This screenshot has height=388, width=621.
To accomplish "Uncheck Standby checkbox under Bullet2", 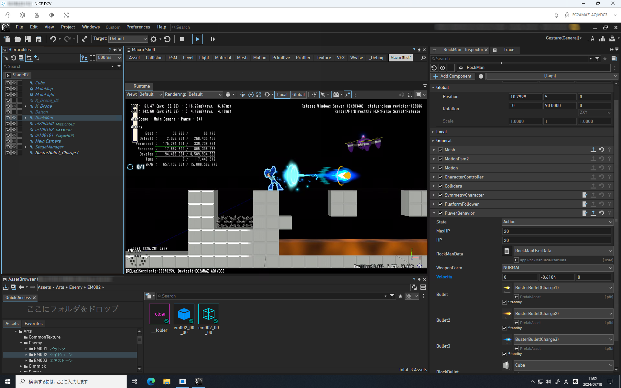I will coord(505,328).
